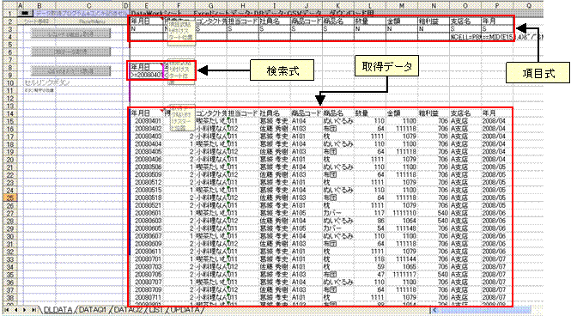Click the bottom gray macro button in rows 8-9
Viewport: 571px width, 316px height.
click(70, 71)
